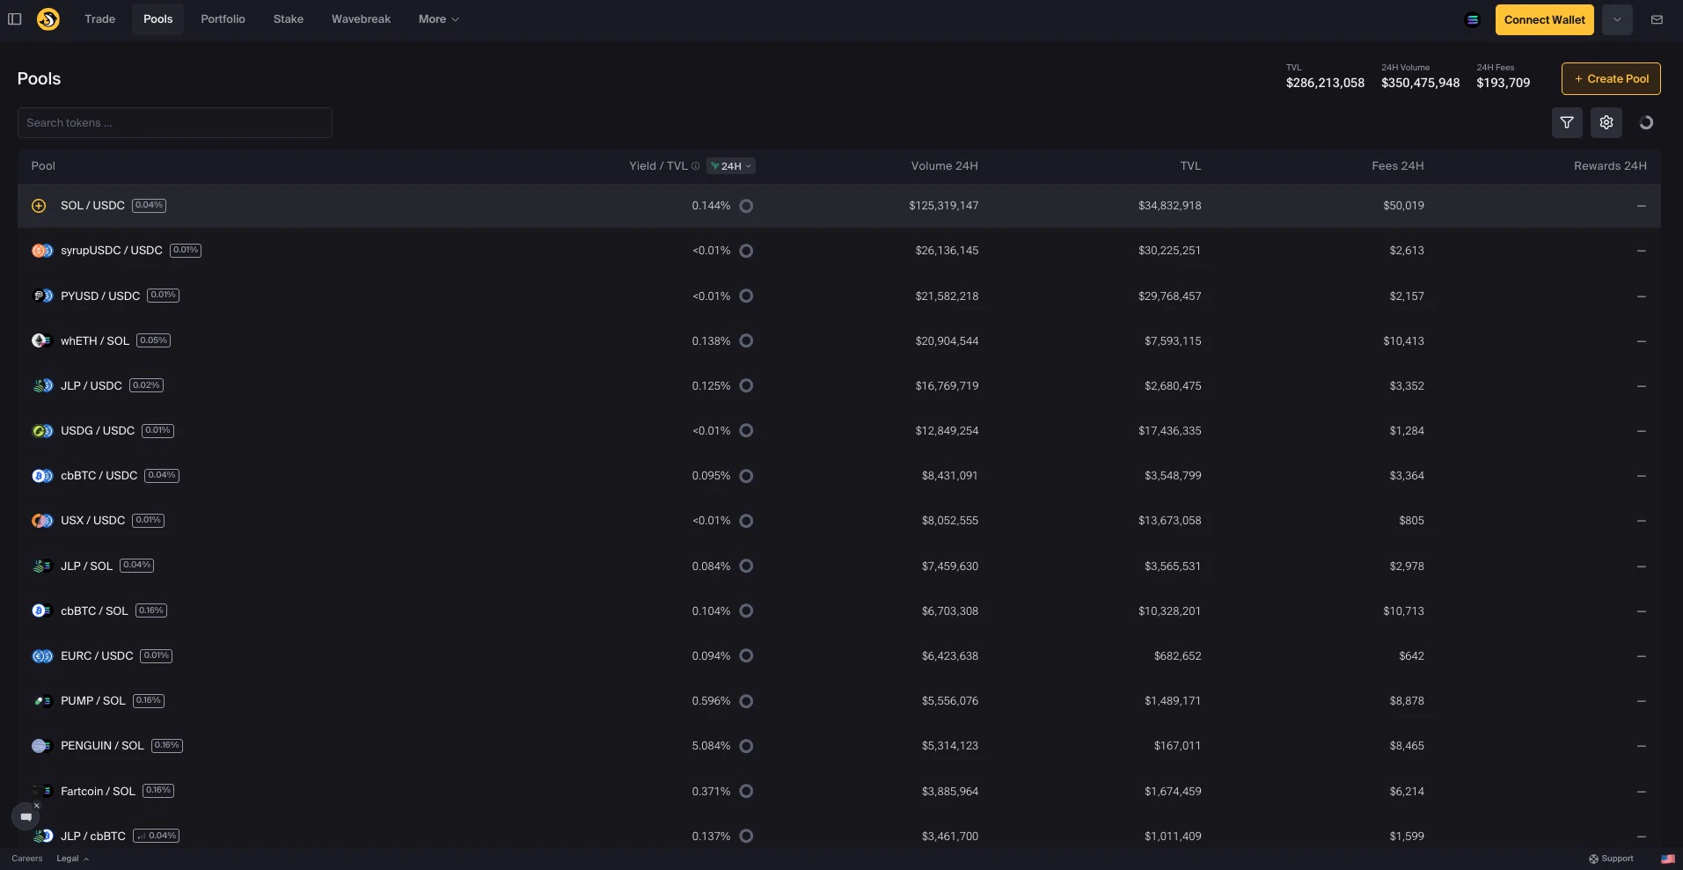
Task: Open pool table settings gear
Action: (1606, 122)
